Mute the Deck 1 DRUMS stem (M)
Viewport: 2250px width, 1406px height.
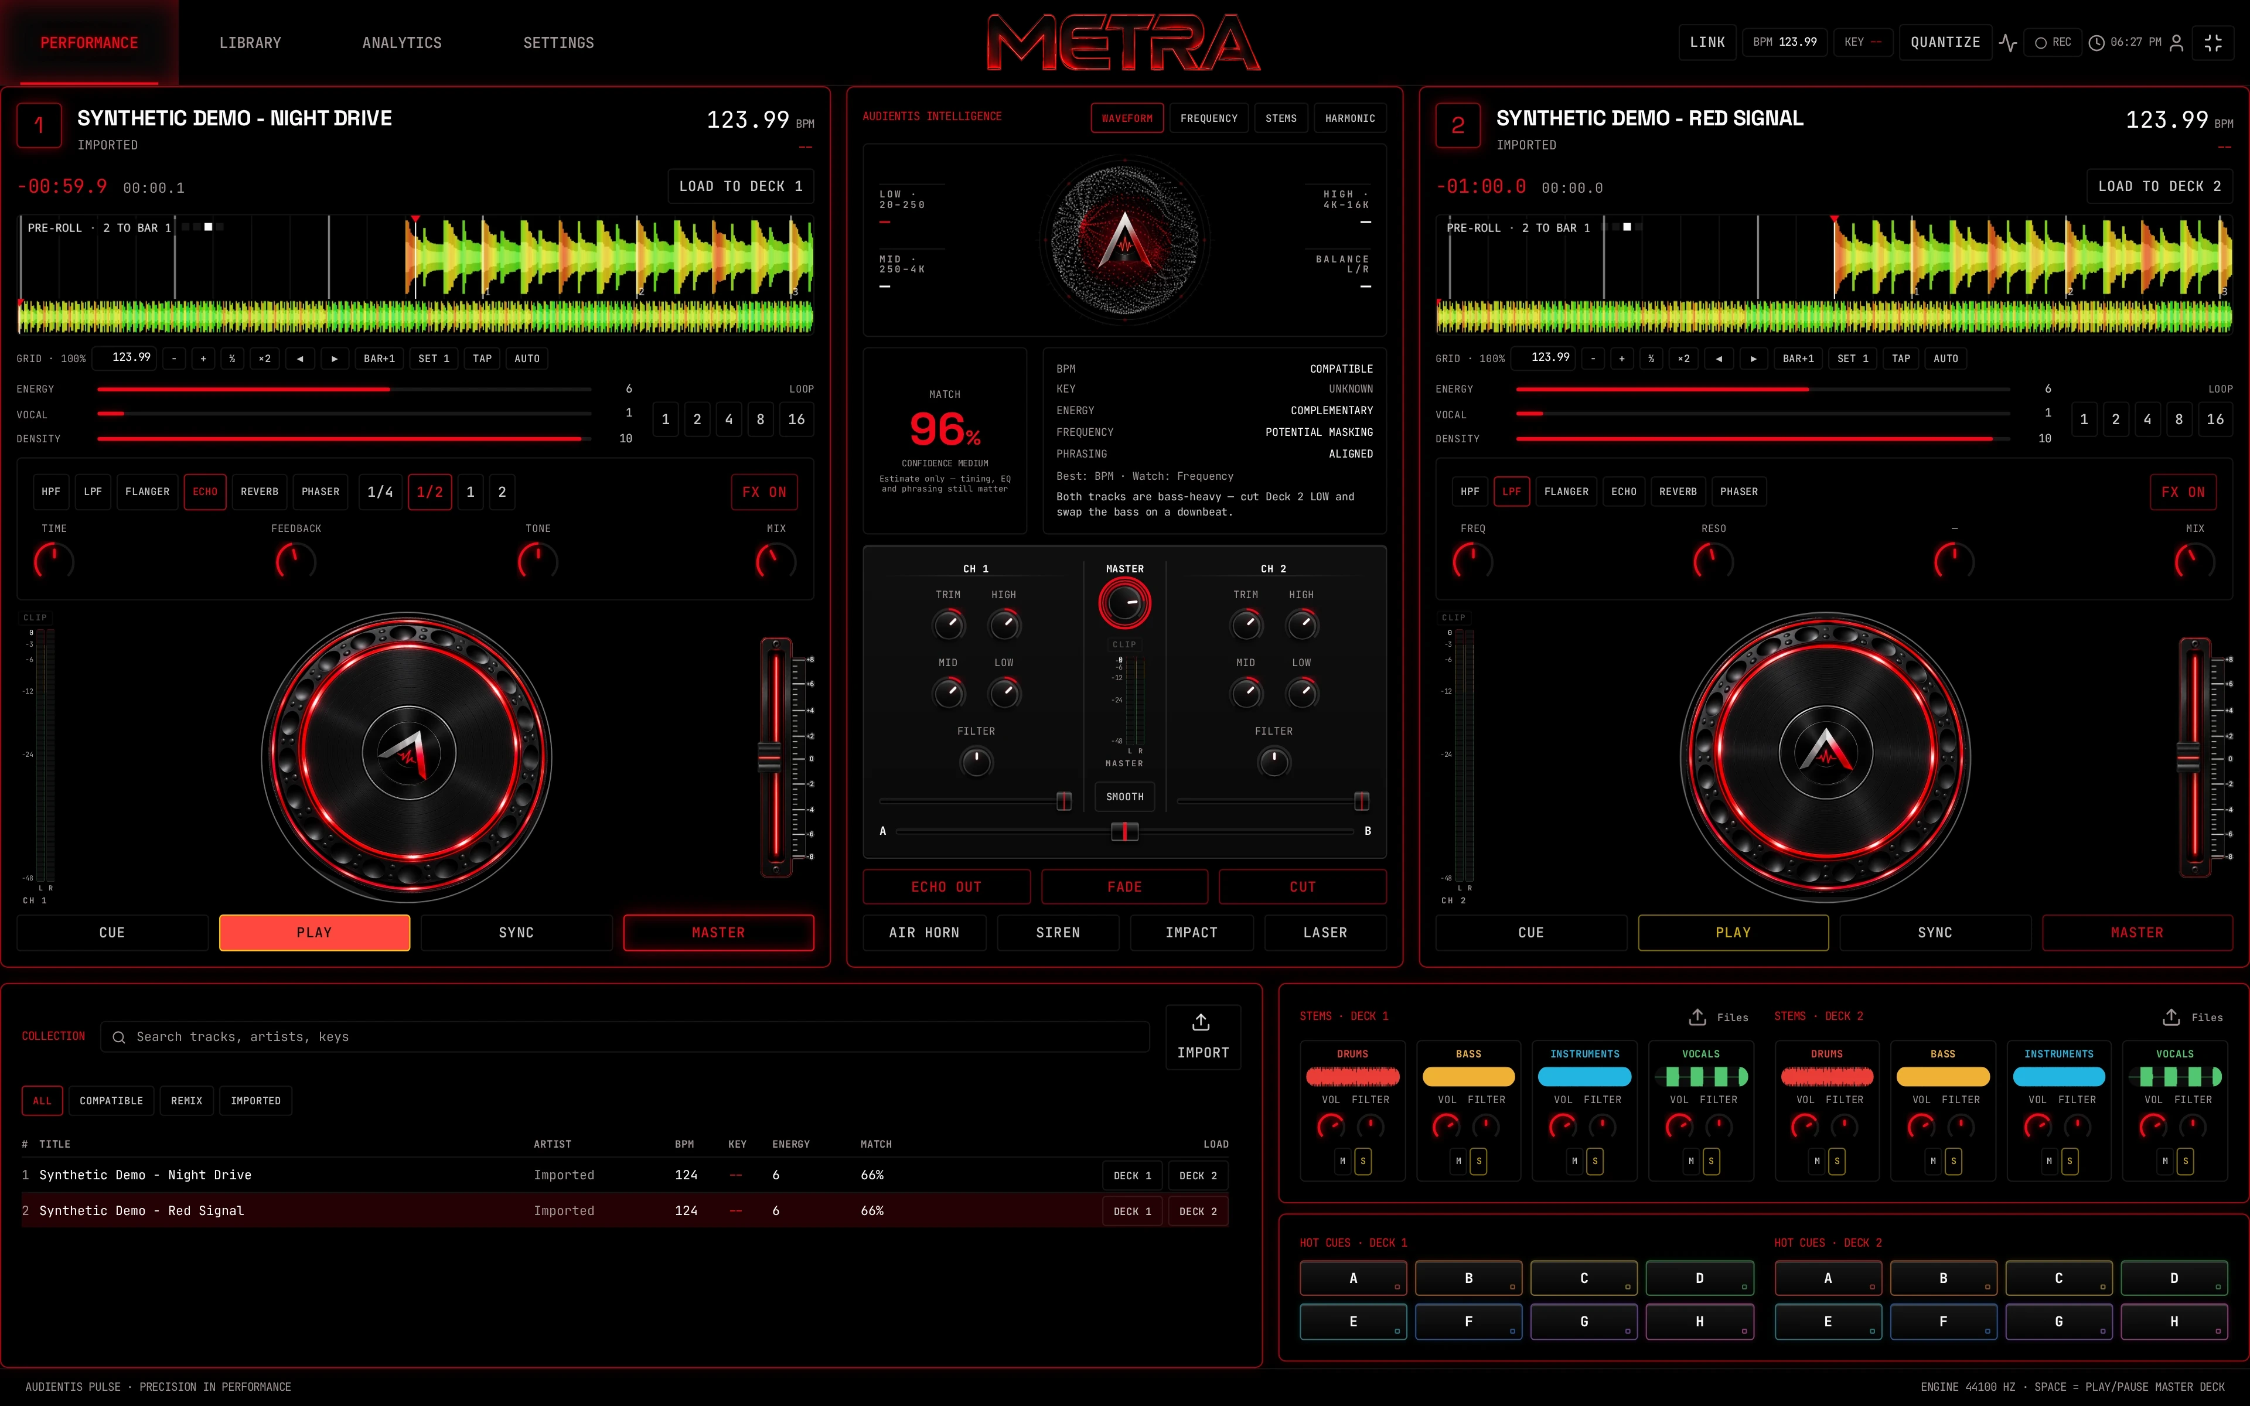click(1342, 1162)
